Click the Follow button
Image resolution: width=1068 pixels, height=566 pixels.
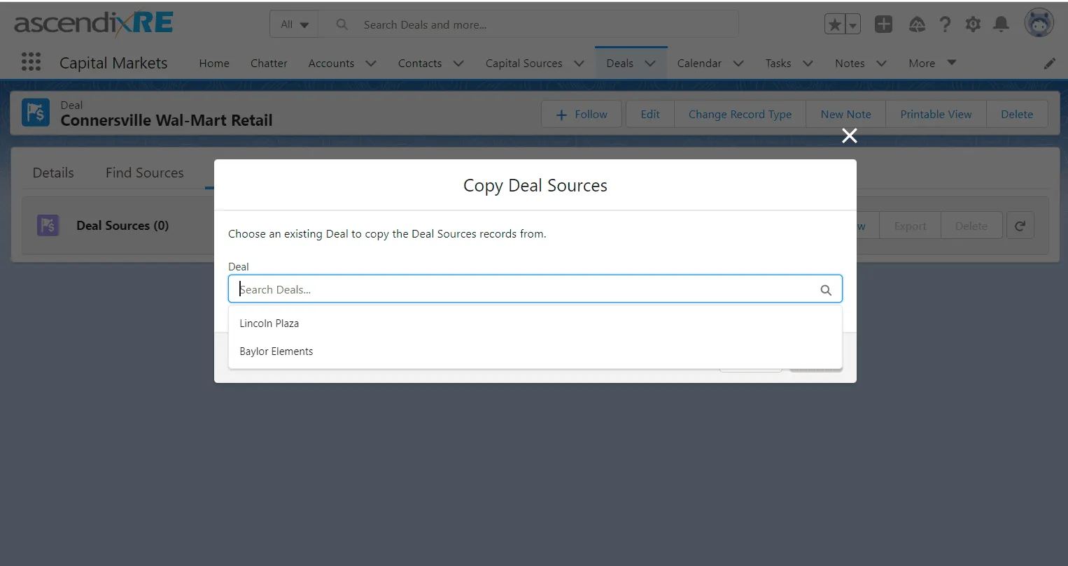582,114
